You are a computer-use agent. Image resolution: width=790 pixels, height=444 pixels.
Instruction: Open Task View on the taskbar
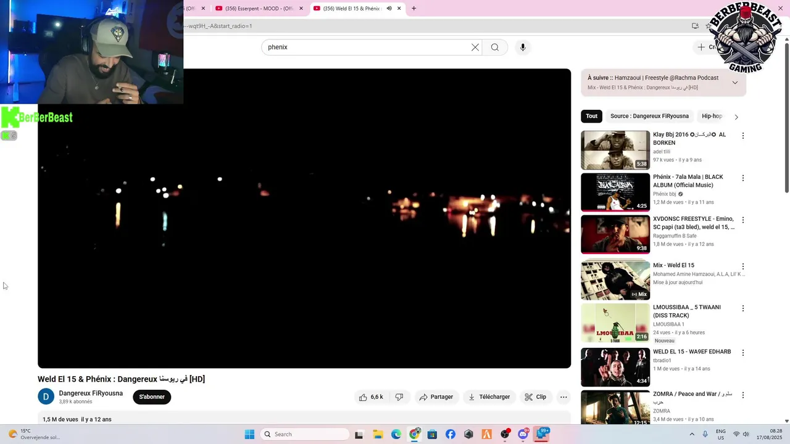click(x=359, y=434)
